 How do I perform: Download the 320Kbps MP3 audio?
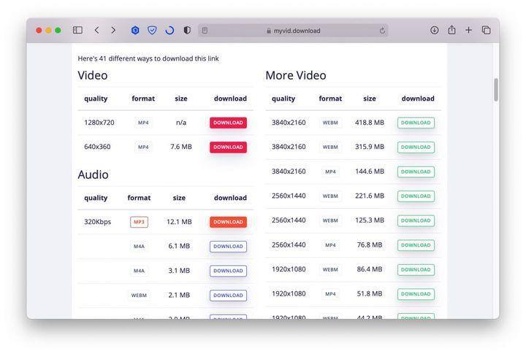(228, 222)
